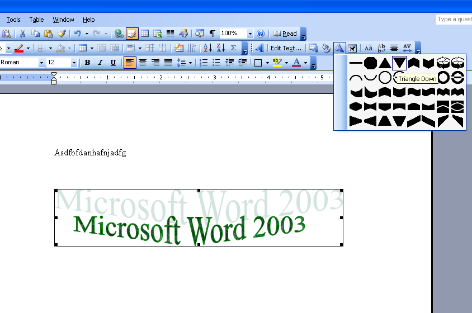Open the highlight color dropdown arrow
This screenshot has height=313, width=472.
click(x=286, y=63)
